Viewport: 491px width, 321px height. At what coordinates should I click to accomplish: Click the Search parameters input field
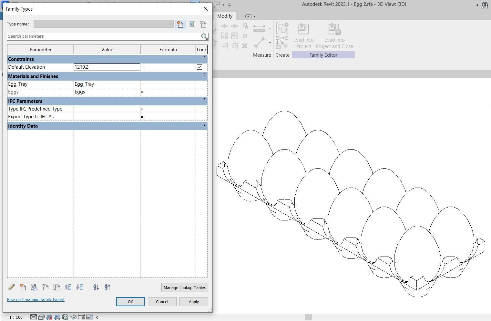(104, 36)
